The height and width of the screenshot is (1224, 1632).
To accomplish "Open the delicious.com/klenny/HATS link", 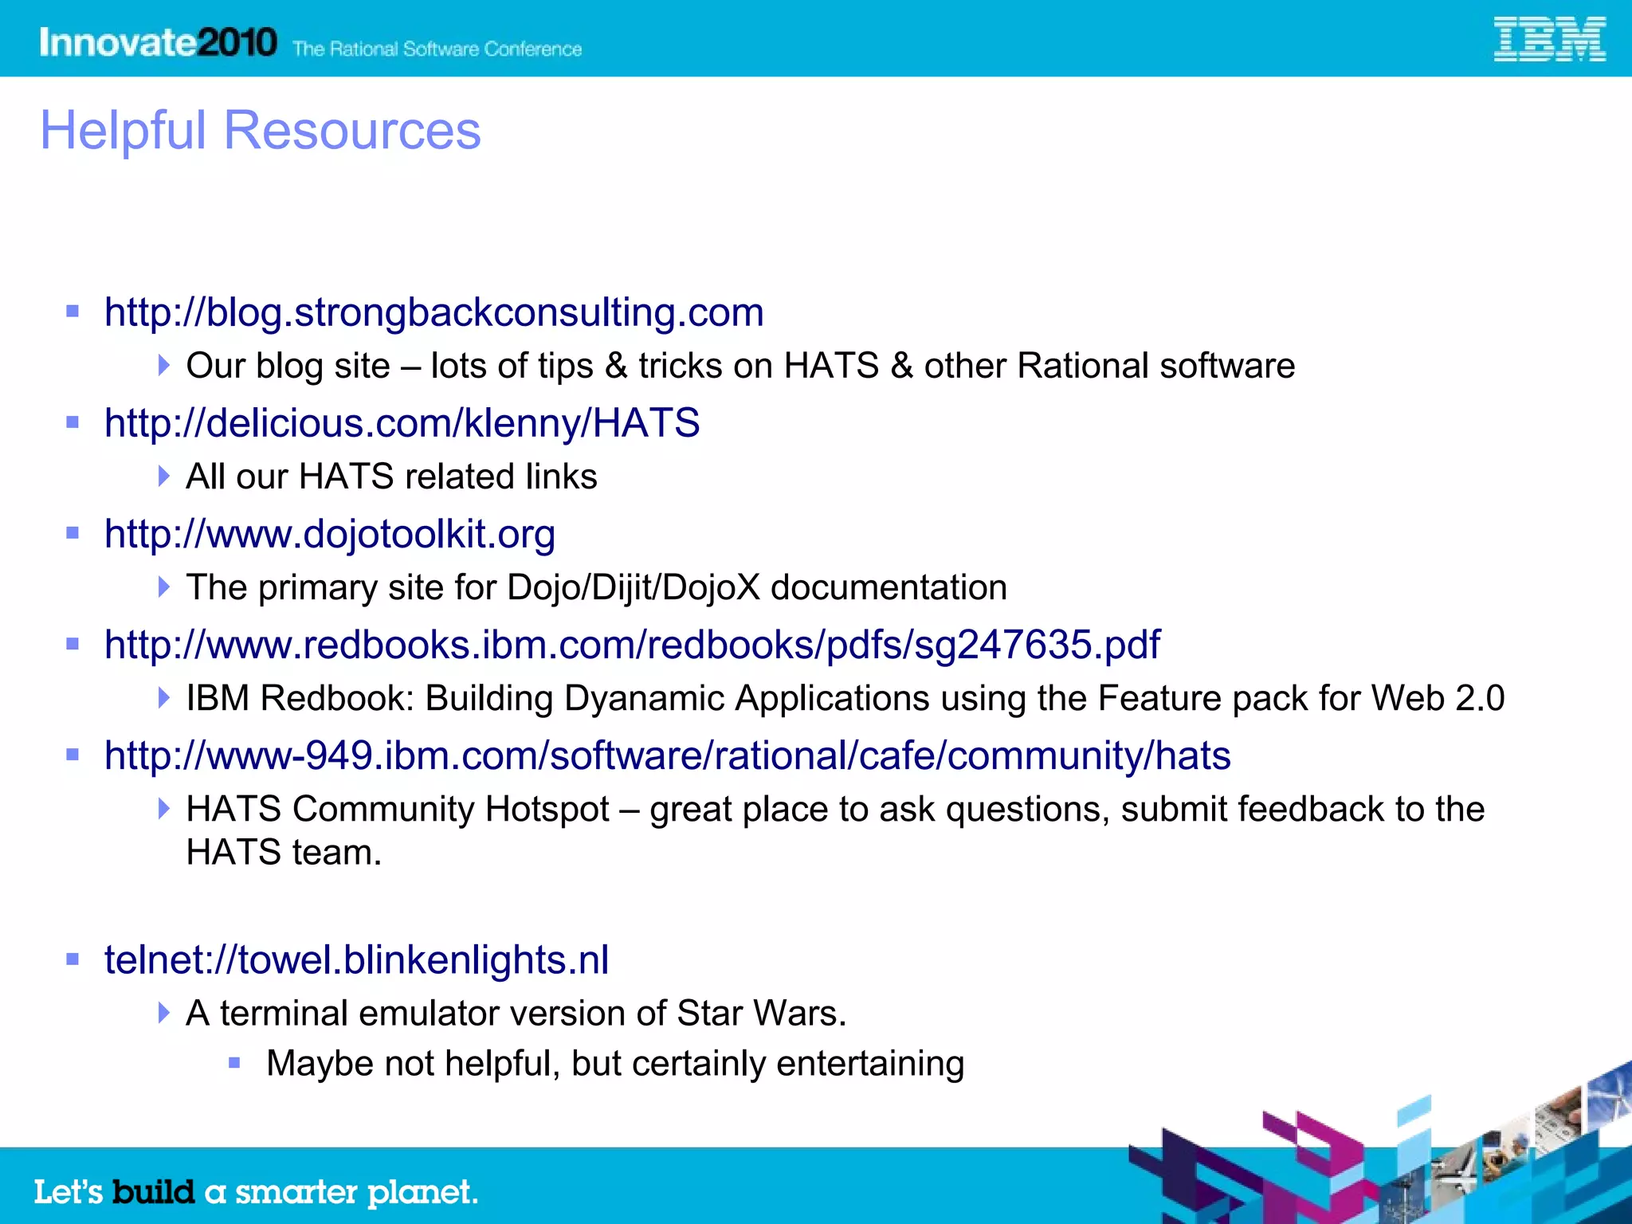I will tap(402, 423).
